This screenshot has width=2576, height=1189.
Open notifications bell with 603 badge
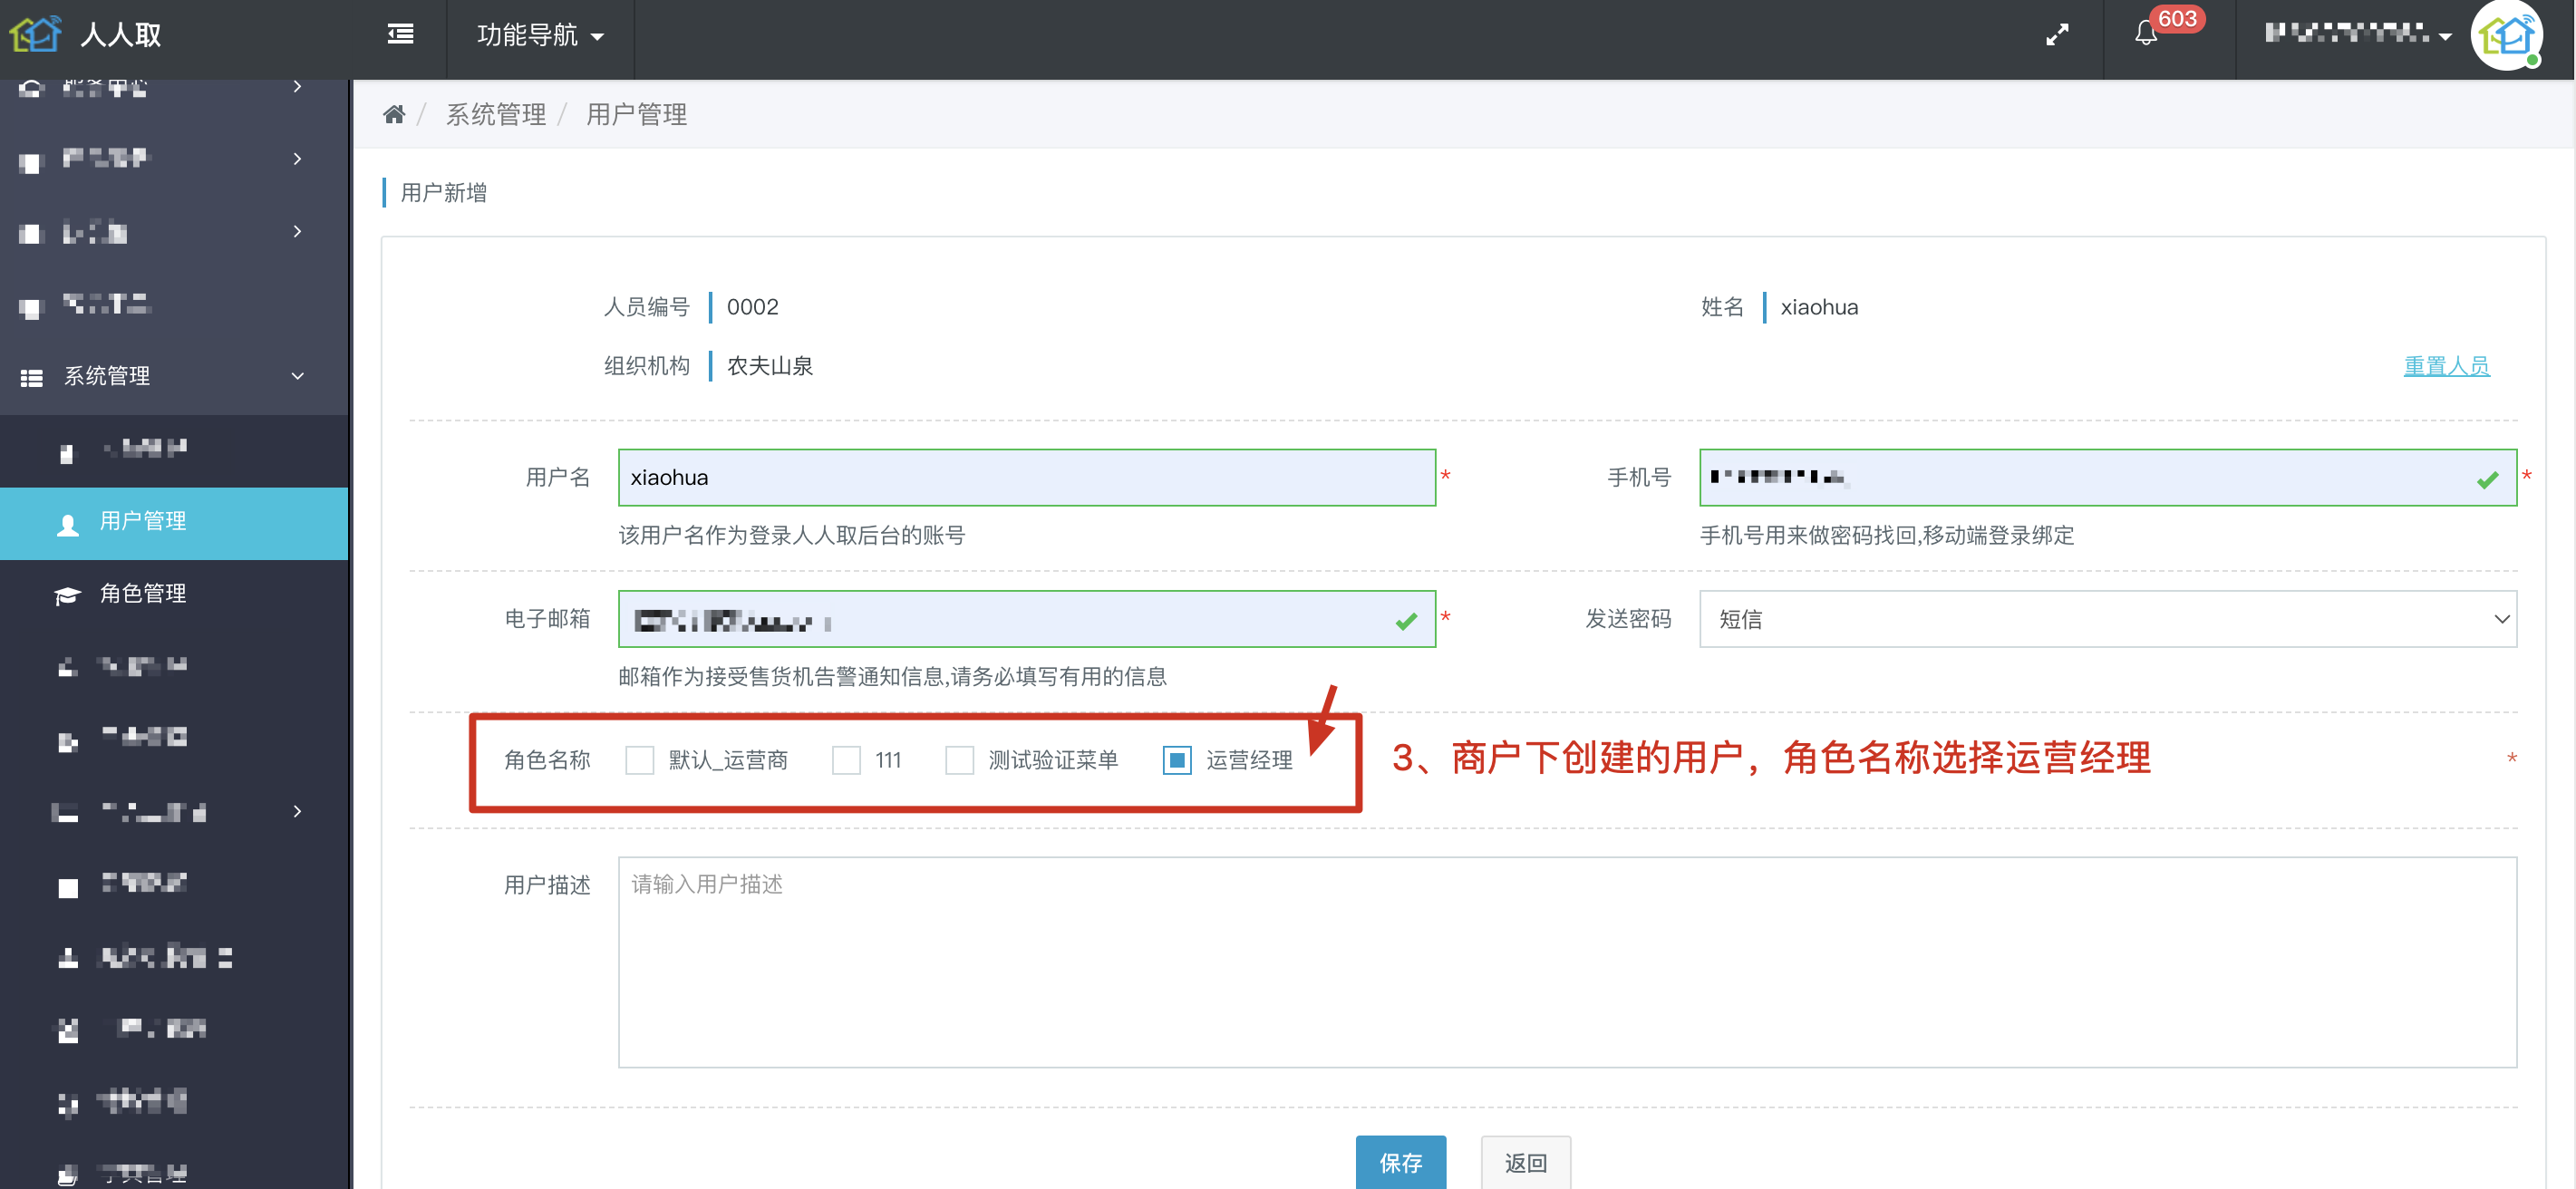[2146, 34]
